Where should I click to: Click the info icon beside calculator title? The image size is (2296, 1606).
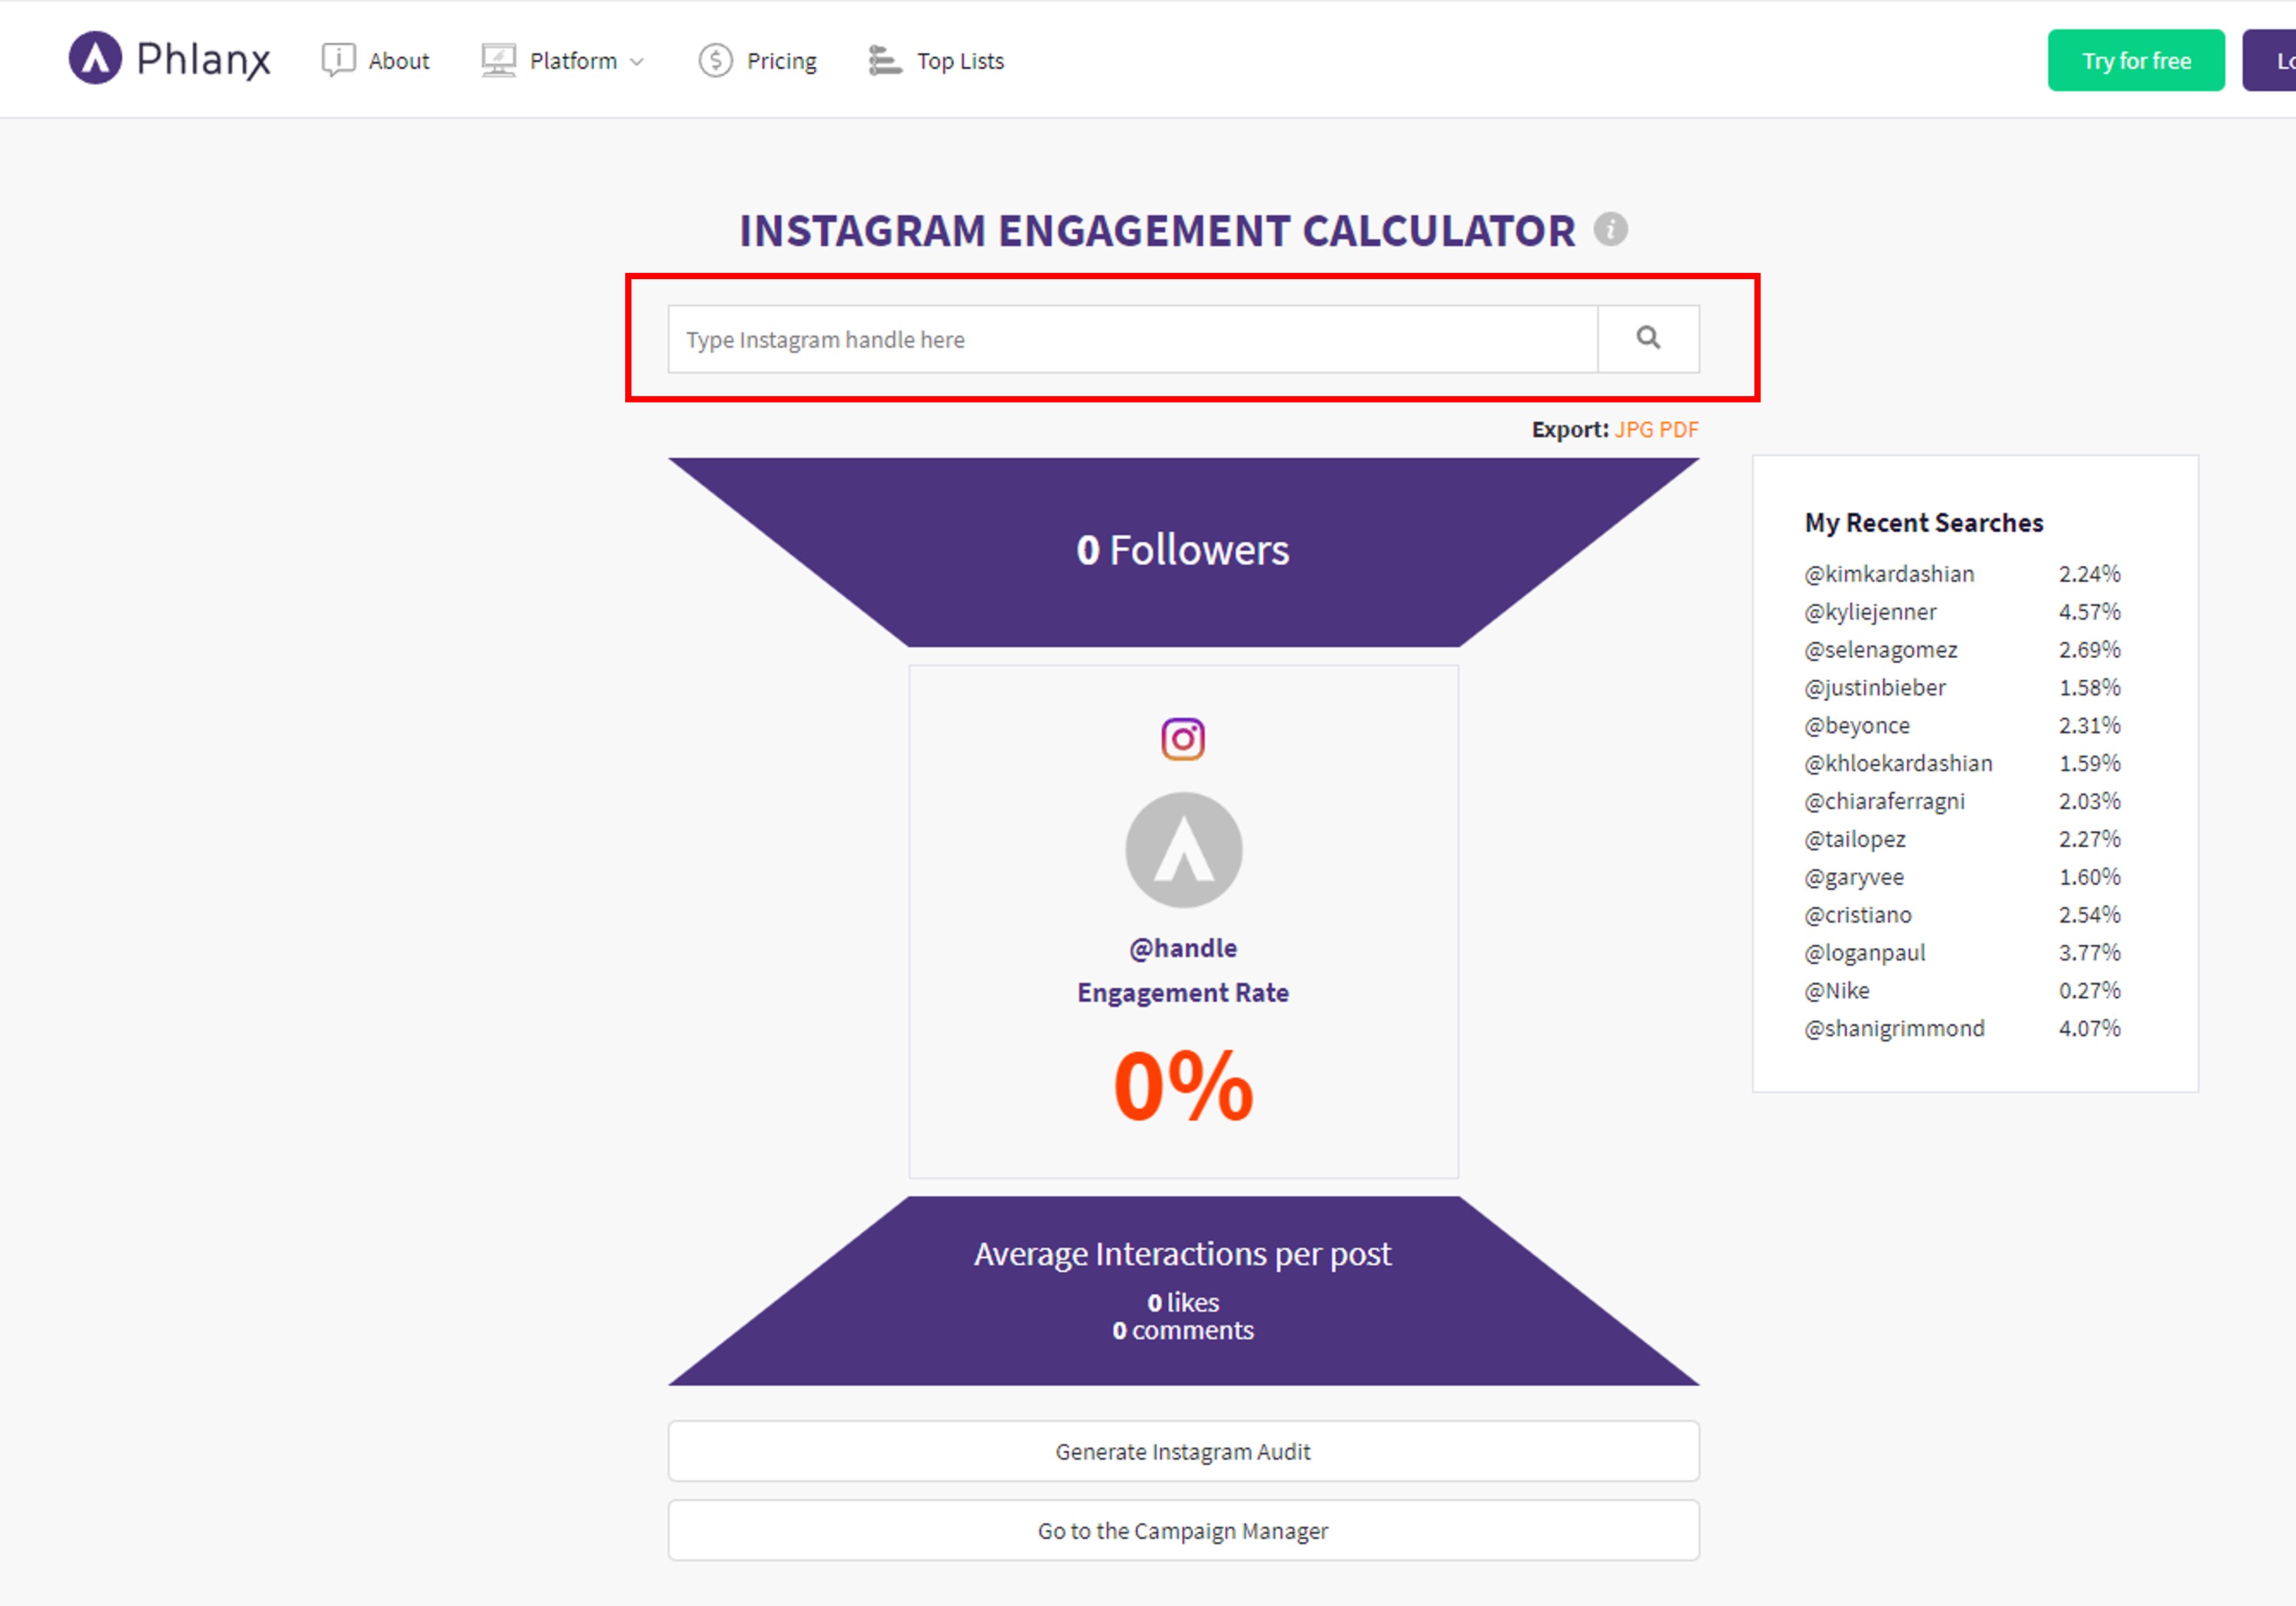[1610, 229]
